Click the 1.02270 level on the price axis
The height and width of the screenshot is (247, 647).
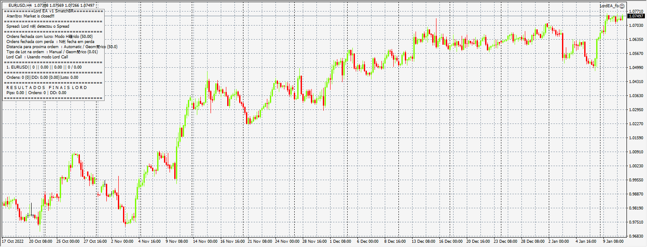pyautogui.click(x=636, y=124)
